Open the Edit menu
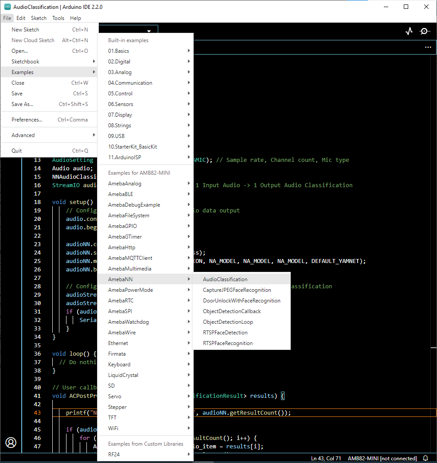 (21, 18)
